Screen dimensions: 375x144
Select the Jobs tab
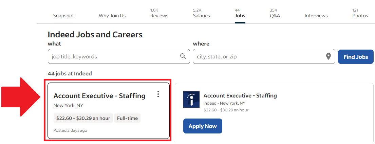click(240, 13)
